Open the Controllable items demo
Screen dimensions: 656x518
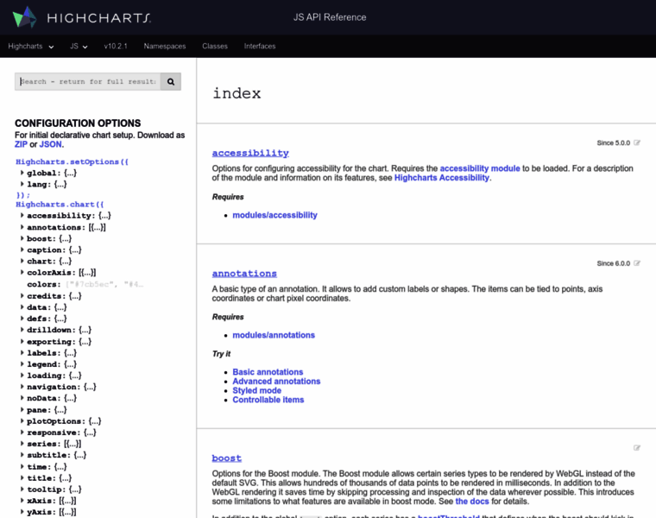tap(268, 400)
